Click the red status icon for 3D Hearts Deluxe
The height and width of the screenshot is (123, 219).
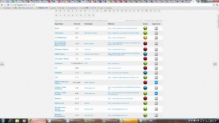pyautogui.click(x=145, y=49)
